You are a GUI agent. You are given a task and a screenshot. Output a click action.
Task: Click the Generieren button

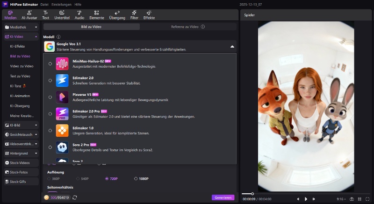click(223, 197)
